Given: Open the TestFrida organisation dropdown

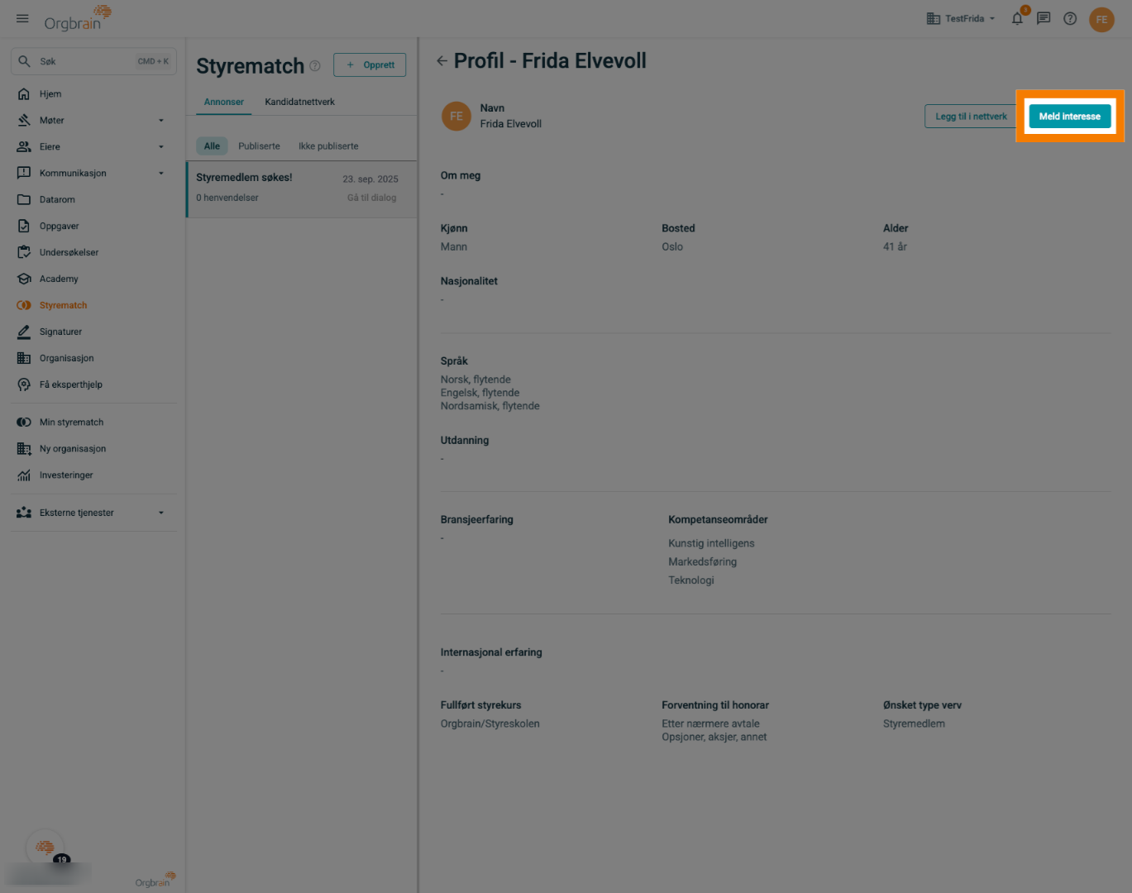Looking at the screenshot, I should click(x=961, y=19).
